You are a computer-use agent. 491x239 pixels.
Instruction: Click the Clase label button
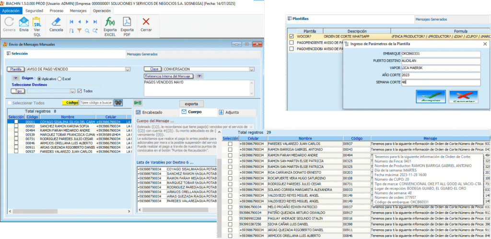[x=152, y=69]
